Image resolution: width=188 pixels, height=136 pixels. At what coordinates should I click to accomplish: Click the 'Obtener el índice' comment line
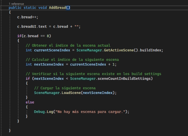(x=68, y=45)
